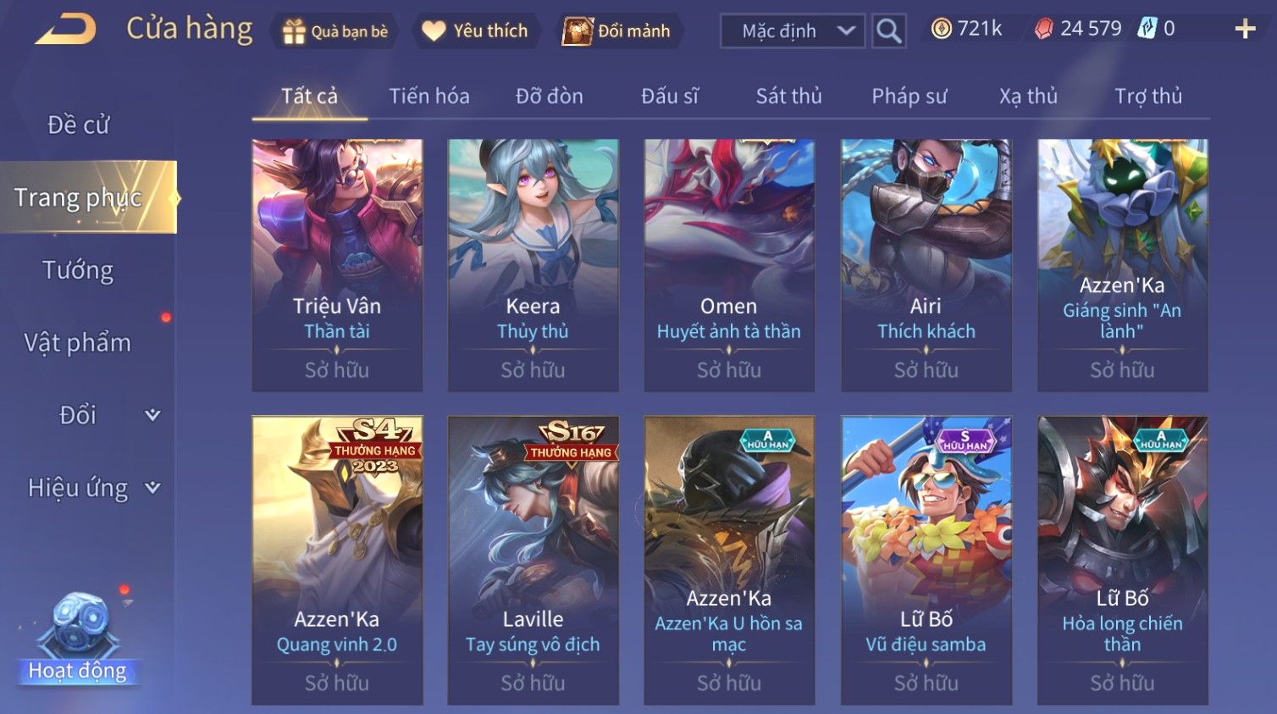Image resolution: width=1277 pixels, height=714 pixels.
Task: Open the Đề cử sidebar section
Action: (x=78, y=125)
